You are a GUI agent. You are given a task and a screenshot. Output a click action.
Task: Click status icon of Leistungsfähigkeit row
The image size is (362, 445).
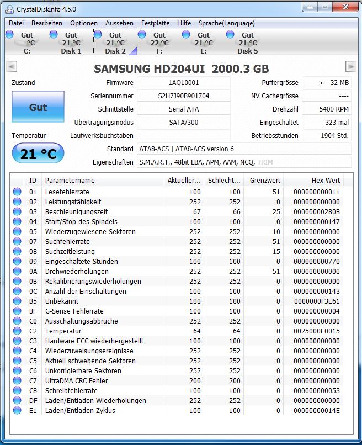pos(17,202)
